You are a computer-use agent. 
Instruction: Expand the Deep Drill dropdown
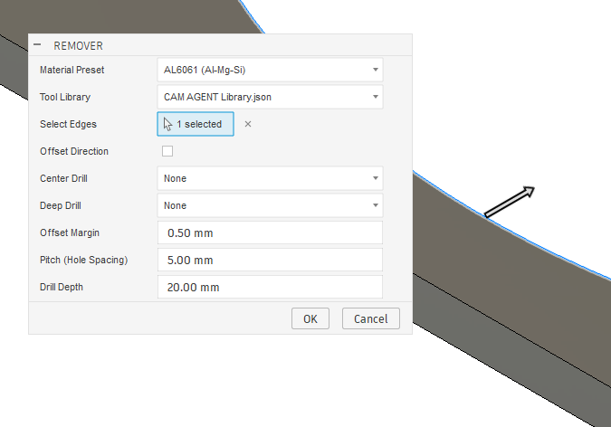(270, 205)
